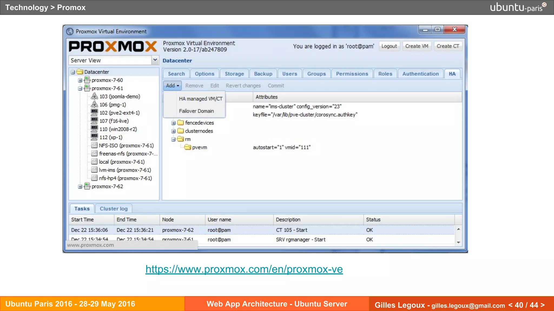Open the Add dropdown button

click(x=172, y=86)
